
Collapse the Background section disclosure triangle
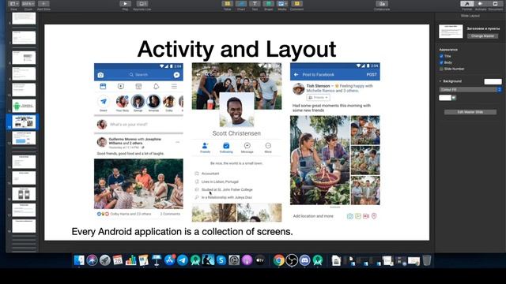tap(440, 81)
